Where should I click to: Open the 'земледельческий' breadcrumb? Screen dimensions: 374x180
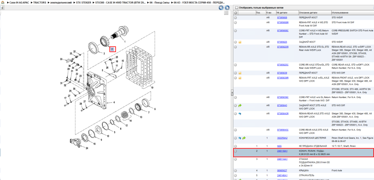tap(61, 2)
